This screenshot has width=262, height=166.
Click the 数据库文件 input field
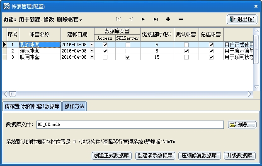130,125
